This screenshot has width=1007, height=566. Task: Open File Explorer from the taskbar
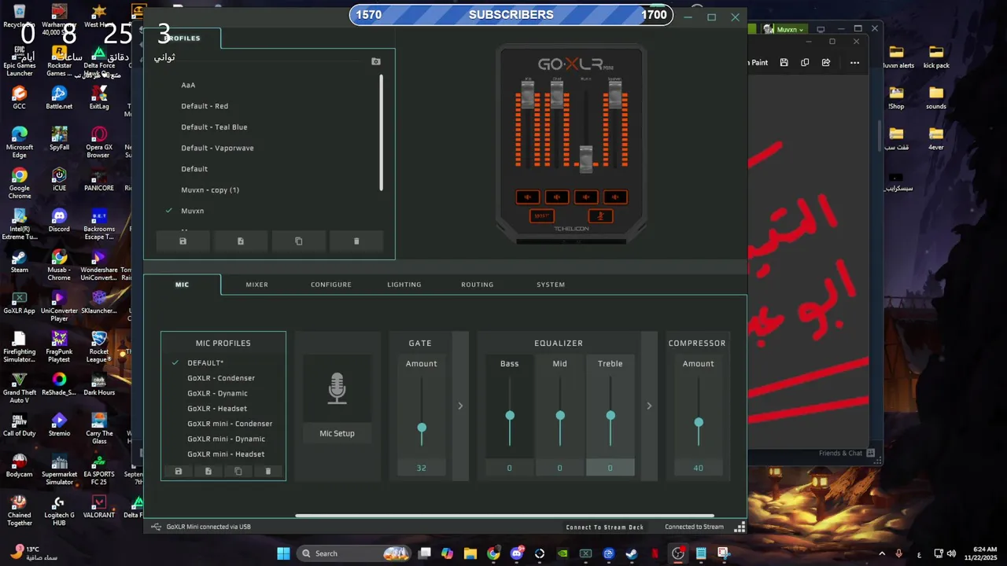pyautogui.click(x=470, y=553)
